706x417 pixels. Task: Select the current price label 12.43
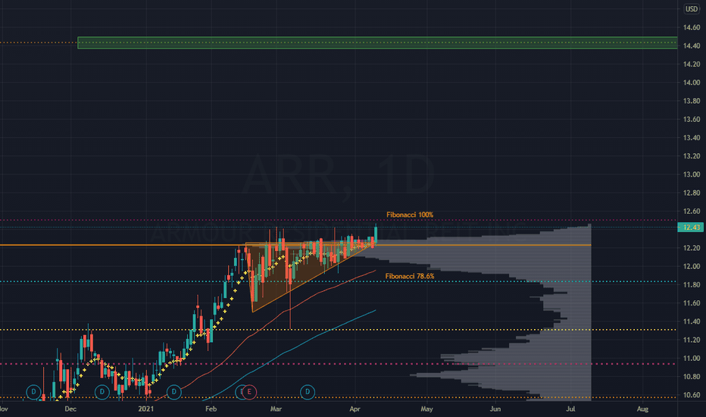coord(691,227)
